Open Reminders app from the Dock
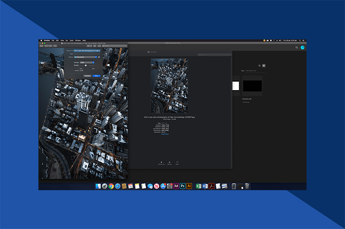 tap(144, 186)
